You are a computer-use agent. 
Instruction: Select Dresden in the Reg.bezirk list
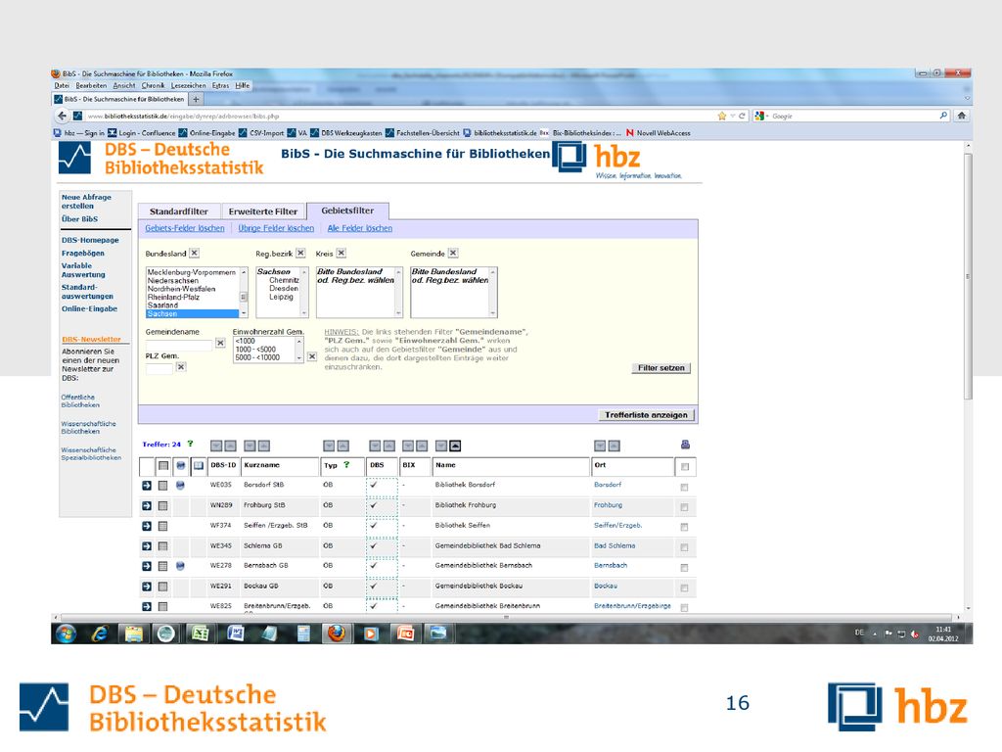284,289
